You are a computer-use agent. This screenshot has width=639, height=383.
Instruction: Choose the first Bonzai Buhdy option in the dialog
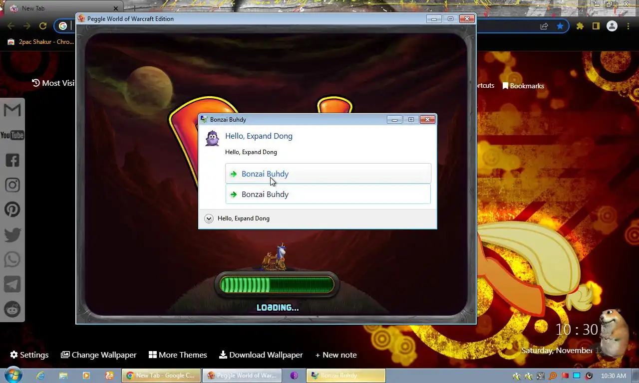tap(328, 174)
